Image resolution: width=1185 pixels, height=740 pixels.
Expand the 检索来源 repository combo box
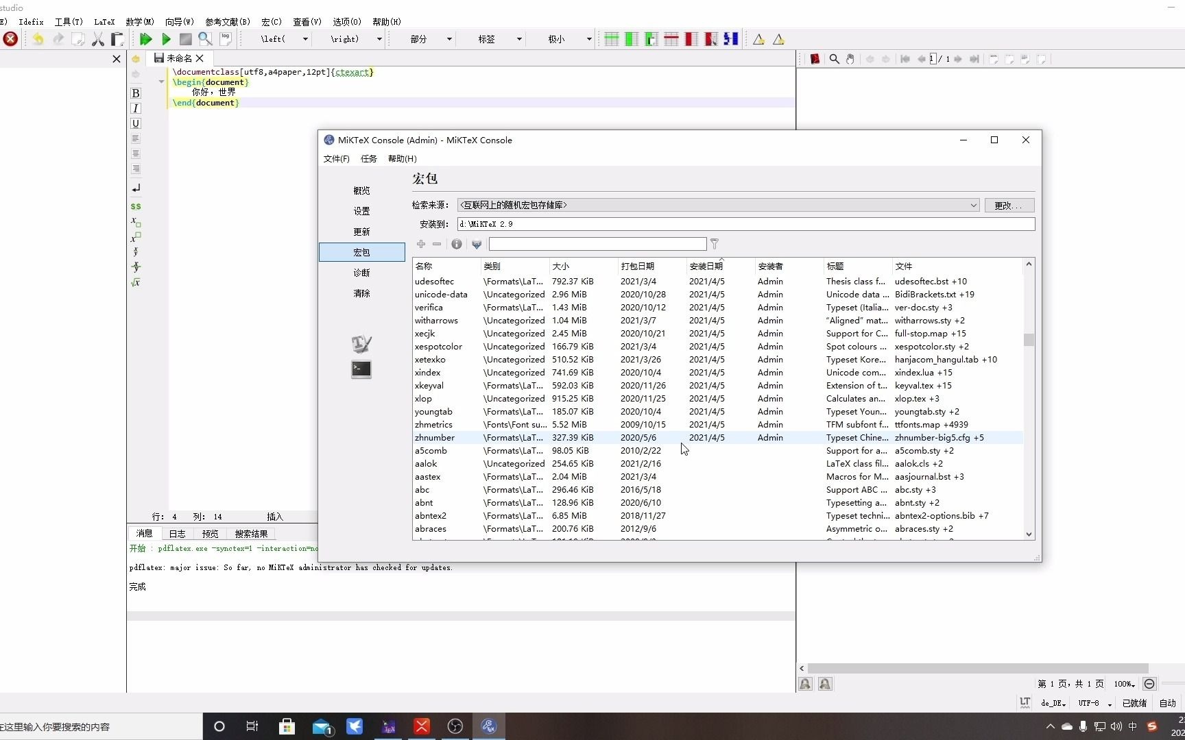pos(718,205)
